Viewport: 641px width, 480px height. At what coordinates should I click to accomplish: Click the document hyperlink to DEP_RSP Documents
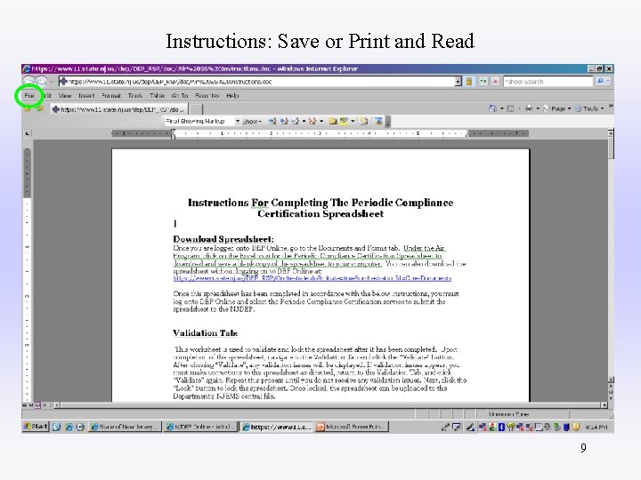(x=312, y=278)
